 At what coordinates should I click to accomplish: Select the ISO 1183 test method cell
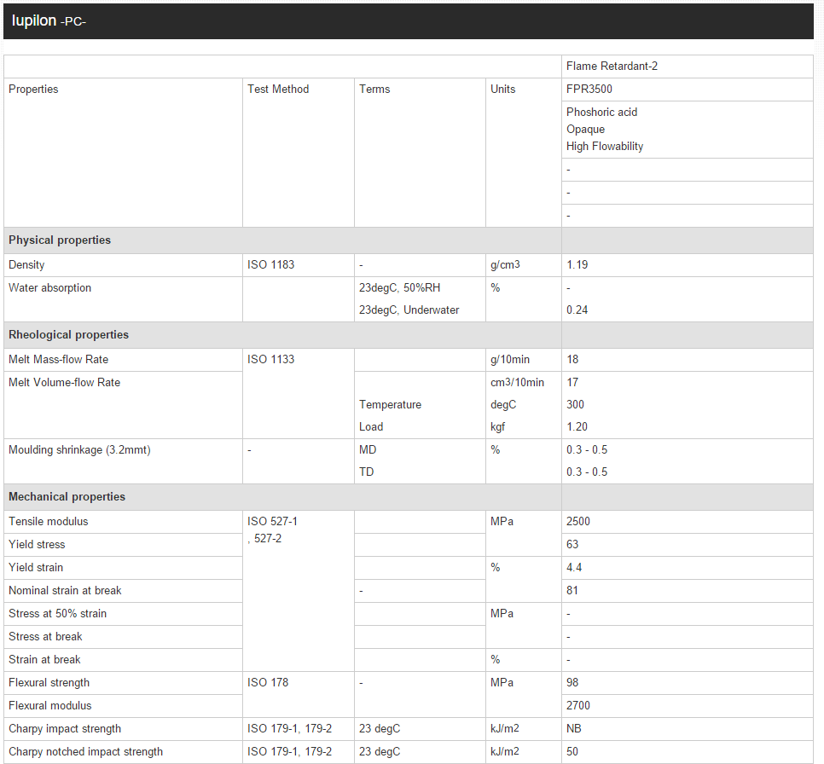pyautogui.click(x=299, y=265)
